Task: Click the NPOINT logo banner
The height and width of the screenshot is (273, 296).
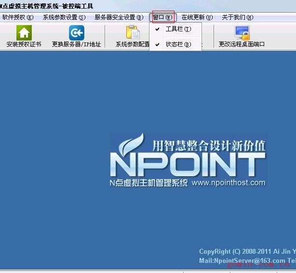Action: 188,161
